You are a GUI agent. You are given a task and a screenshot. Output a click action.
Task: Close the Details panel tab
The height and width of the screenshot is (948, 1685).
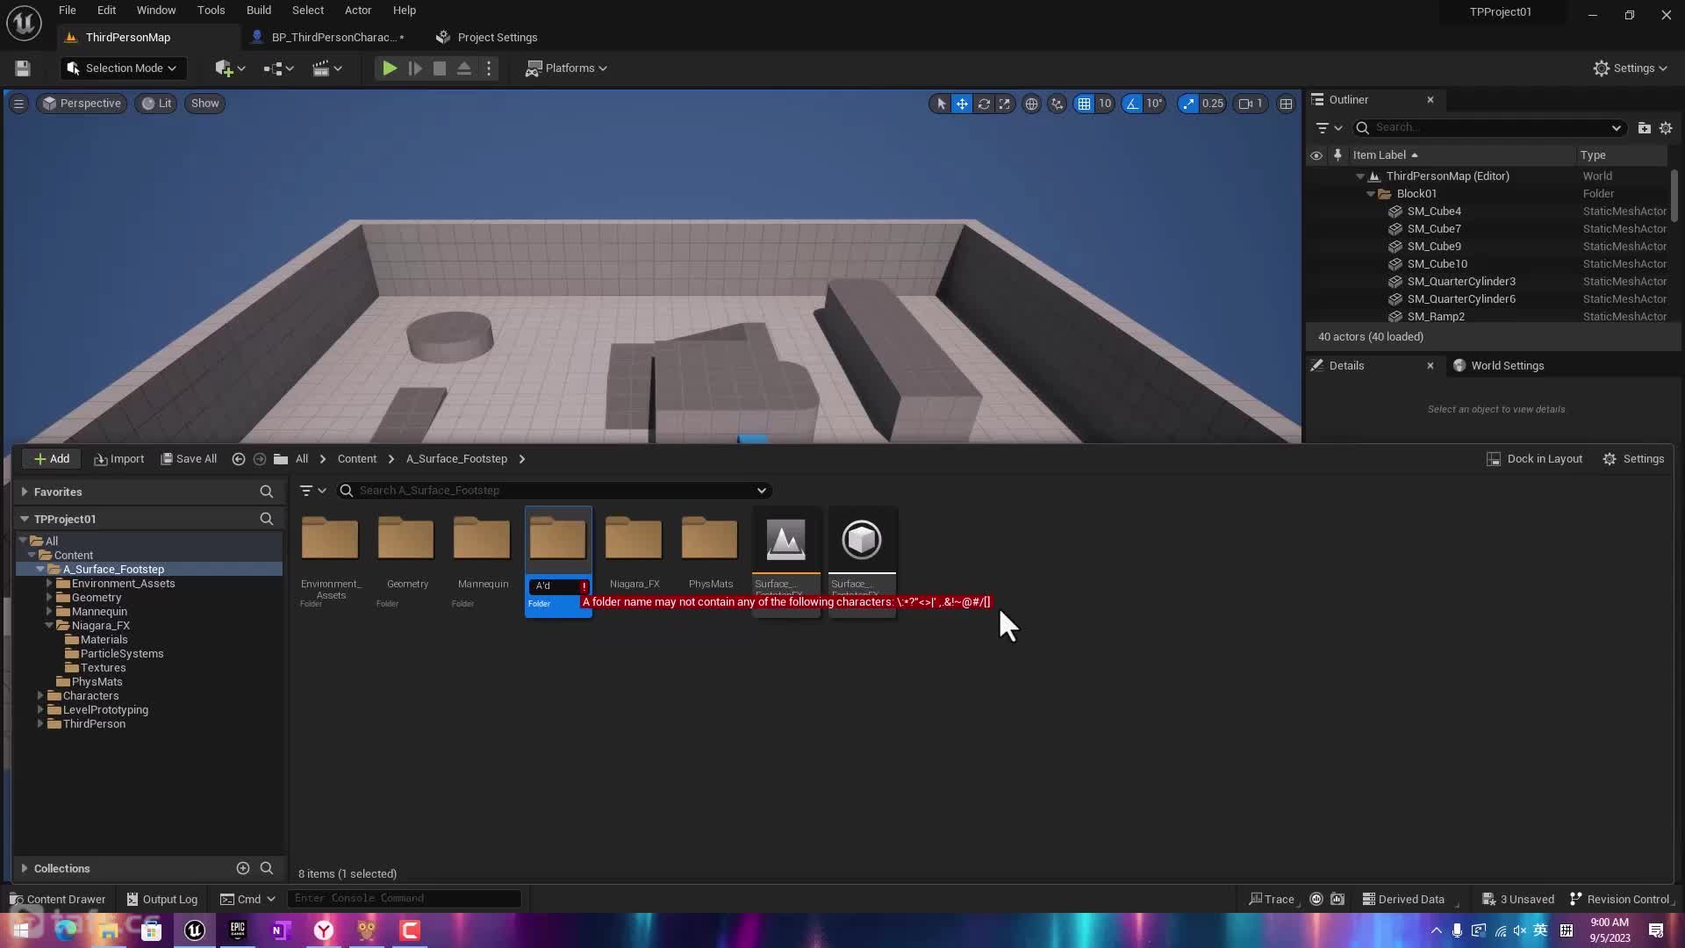[x=1430, y=366]
